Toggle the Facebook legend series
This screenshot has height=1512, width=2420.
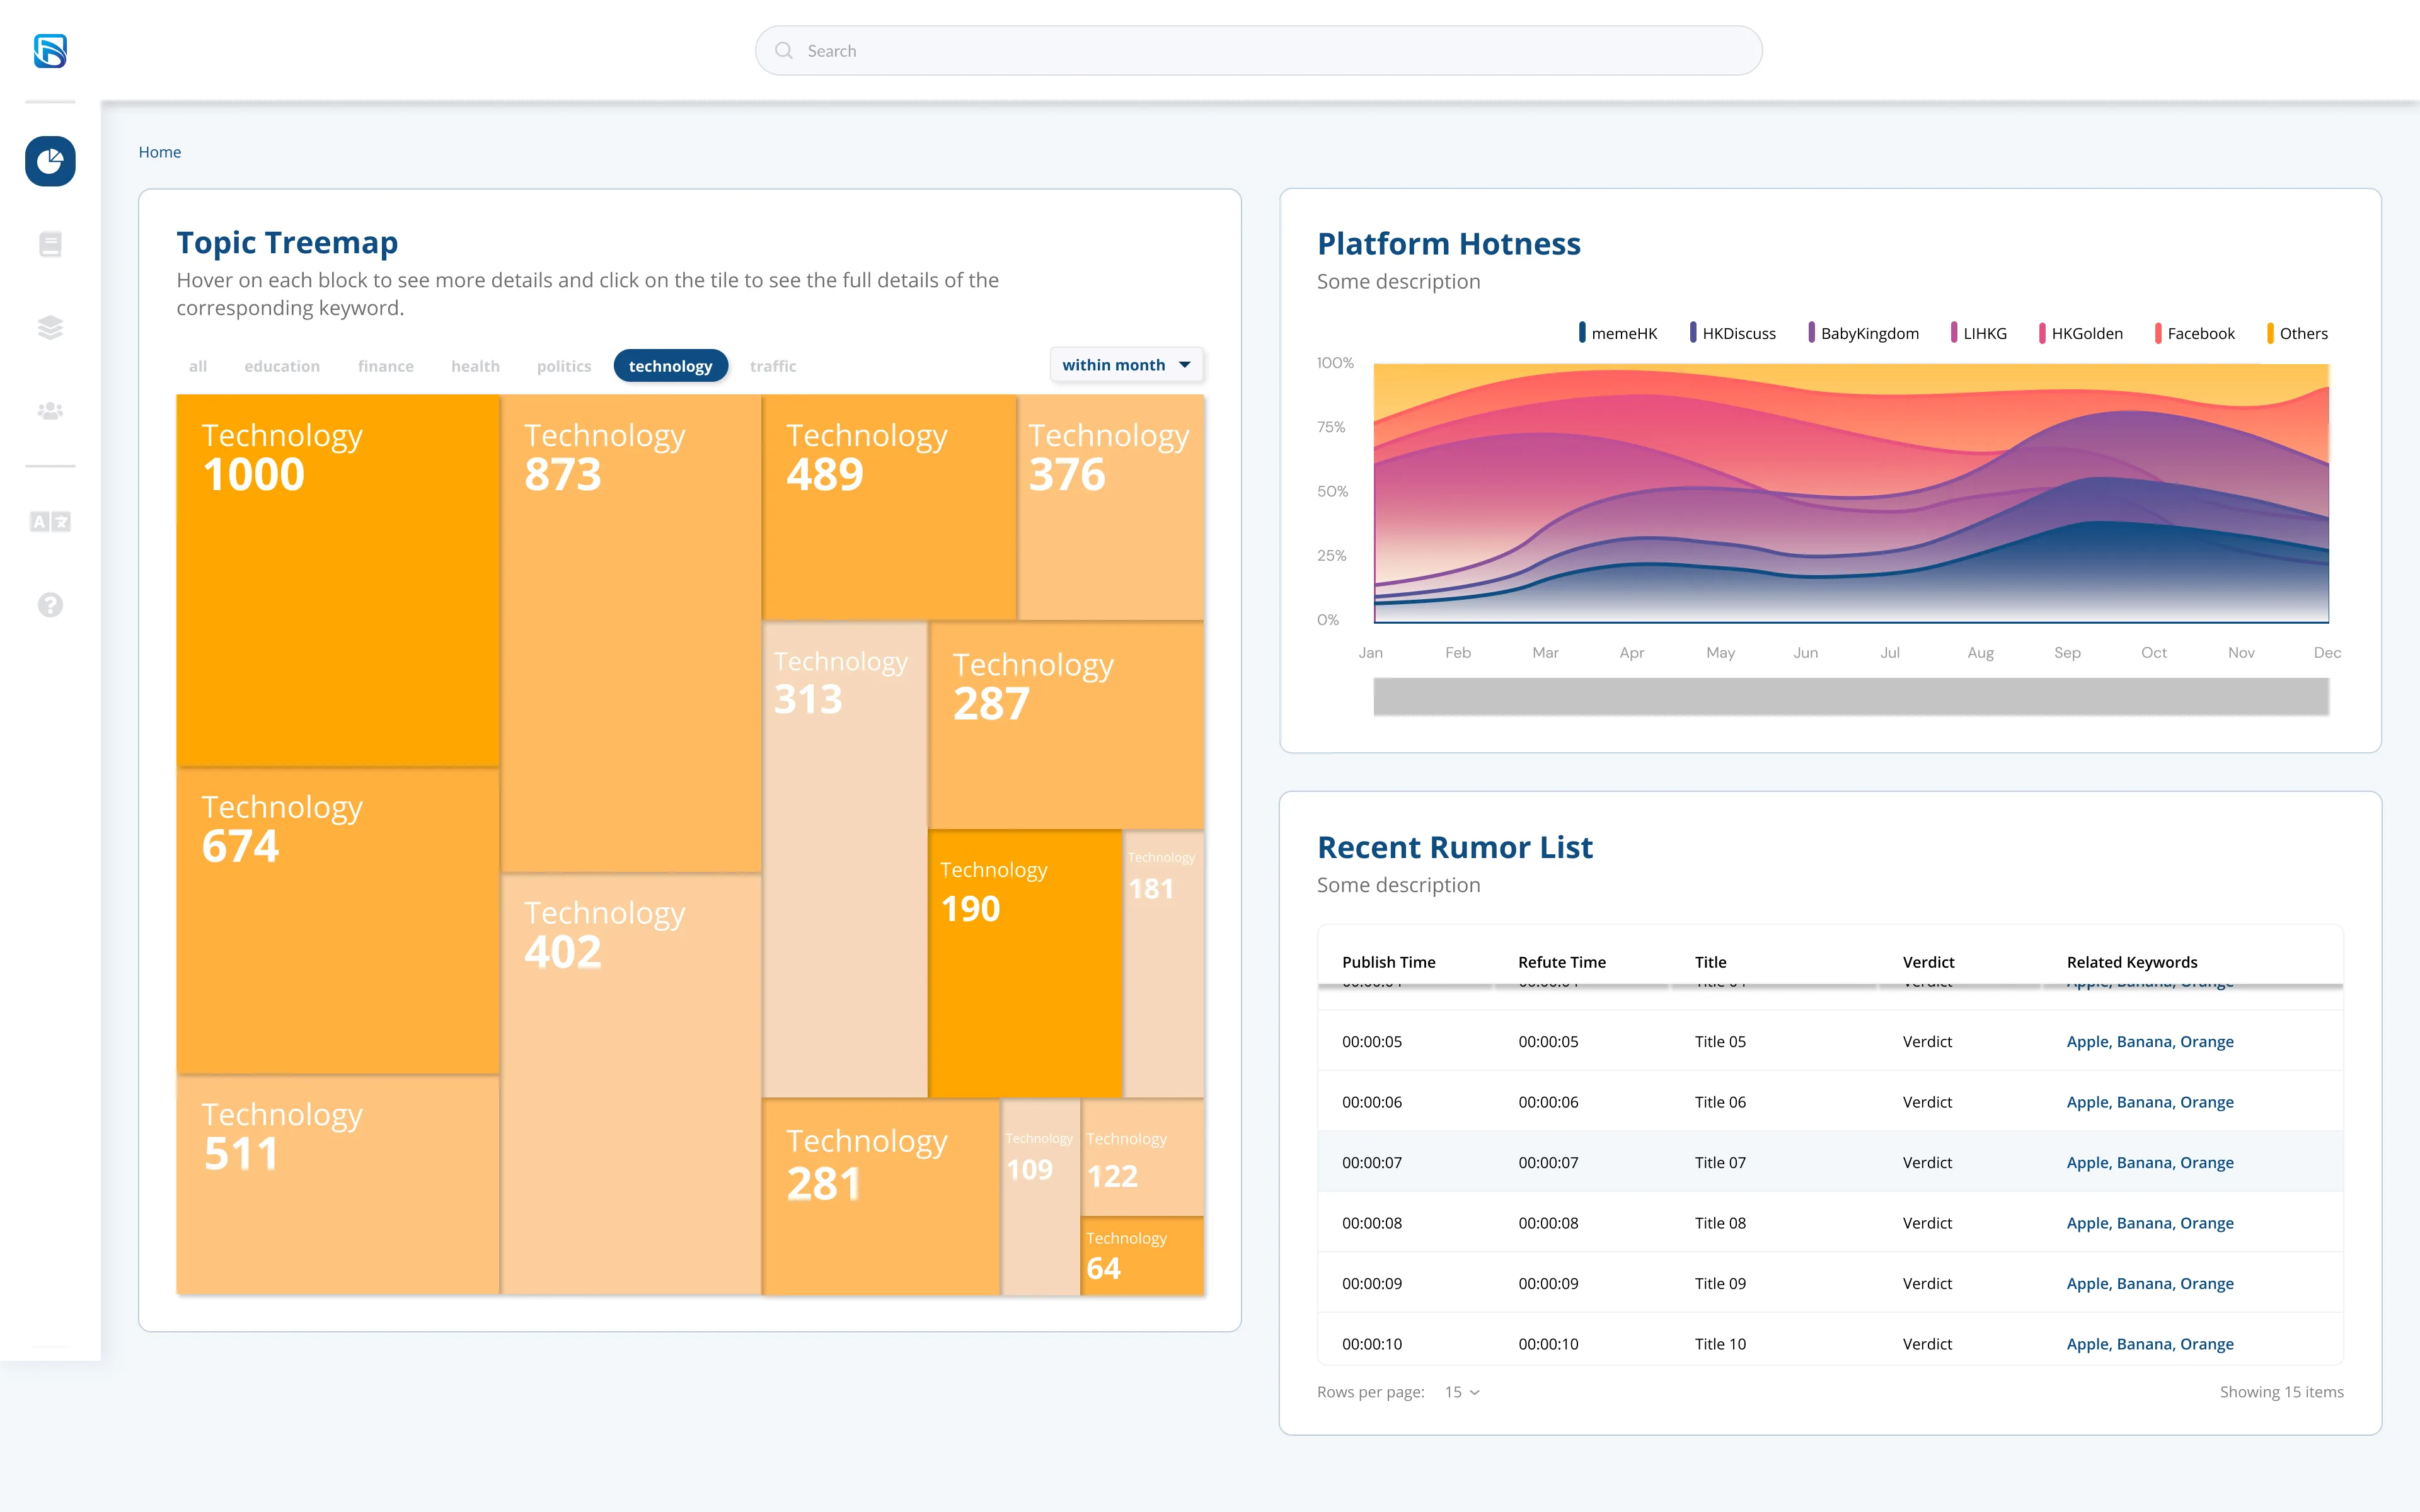(2194, 333)
